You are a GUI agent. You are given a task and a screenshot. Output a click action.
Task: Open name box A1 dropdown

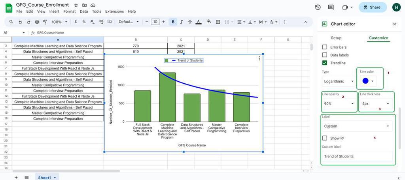pos(24,33)
